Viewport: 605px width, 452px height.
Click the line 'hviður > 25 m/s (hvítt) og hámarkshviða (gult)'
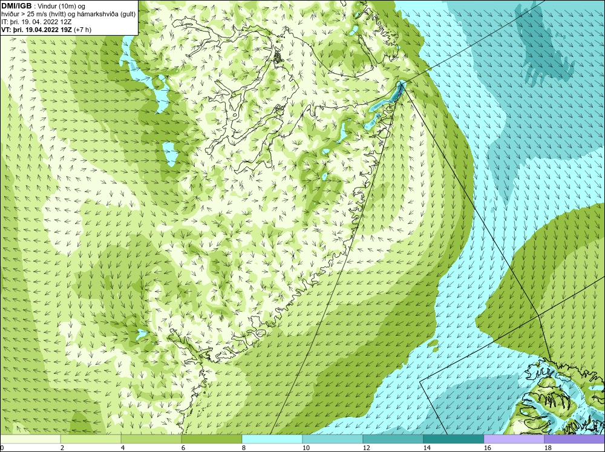coord(68,15)
